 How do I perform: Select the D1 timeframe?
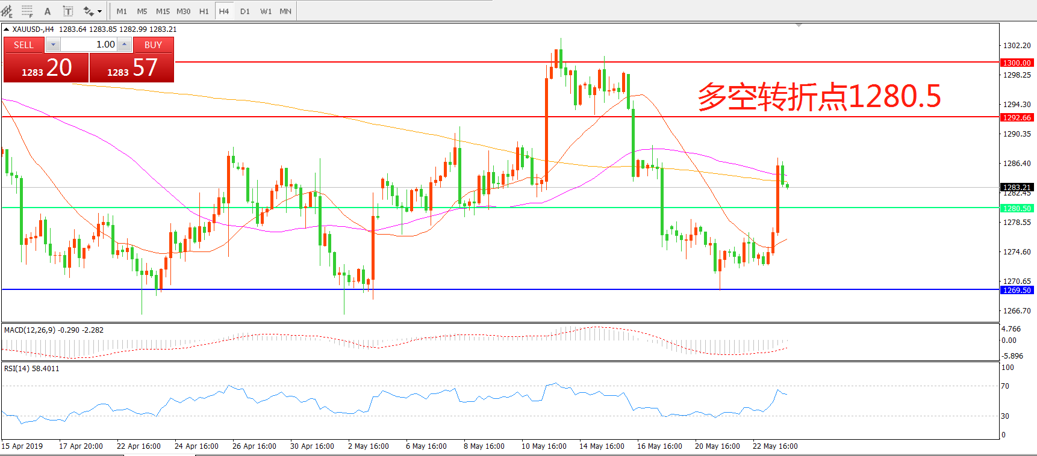pos(245,11)
